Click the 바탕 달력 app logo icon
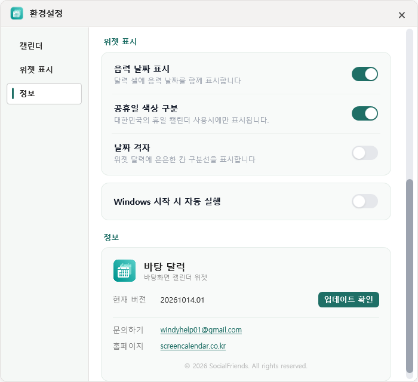The image size is (418, 382). tap(124, 270)
